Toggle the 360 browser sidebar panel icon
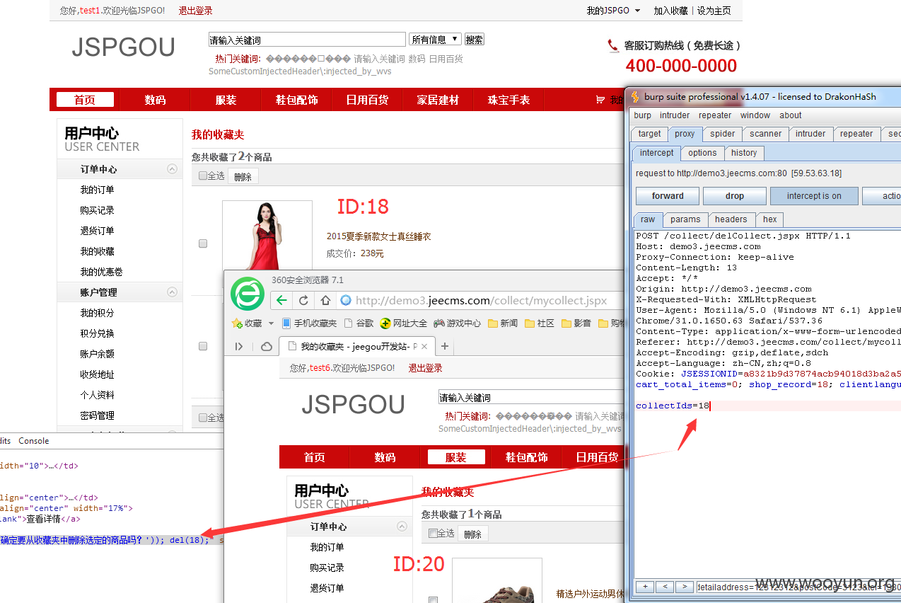This screenshot has height=603, width=901. [239, 346]
